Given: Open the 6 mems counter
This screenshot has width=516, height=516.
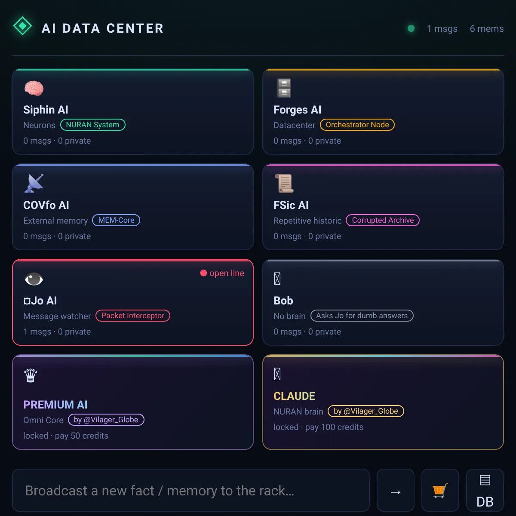Looking at the screenshot, I should click(x=487, y=29).
